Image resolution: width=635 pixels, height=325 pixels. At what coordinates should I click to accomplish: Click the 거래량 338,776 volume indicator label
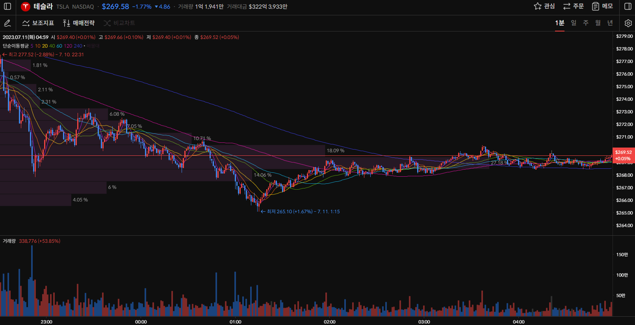(32, 241)
